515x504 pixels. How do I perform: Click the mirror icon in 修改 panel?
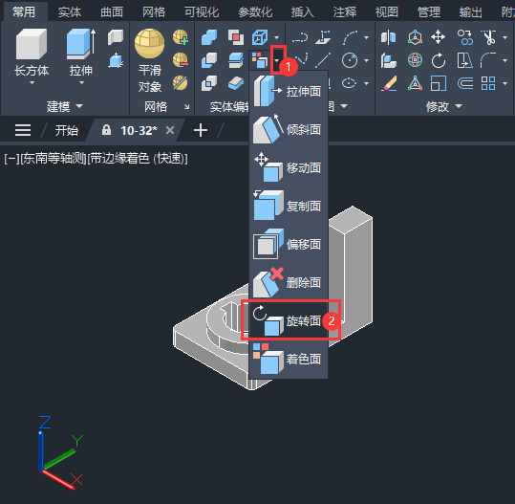[389, 37]
